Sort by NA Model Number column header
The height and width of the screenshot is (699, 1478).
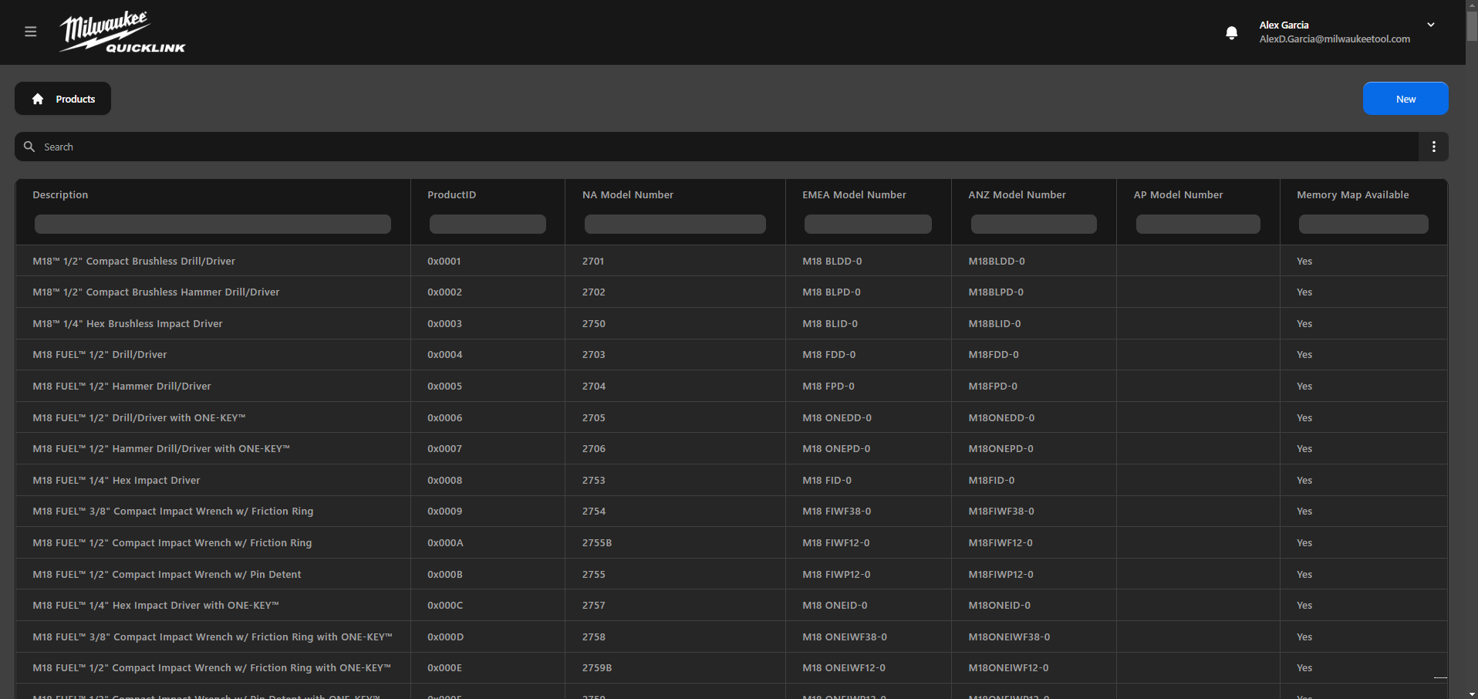(x=627, y=194)
